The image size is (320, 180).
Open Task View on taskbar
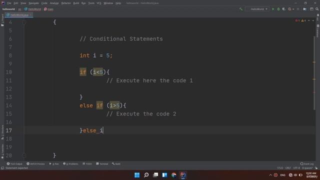[155, 175]
